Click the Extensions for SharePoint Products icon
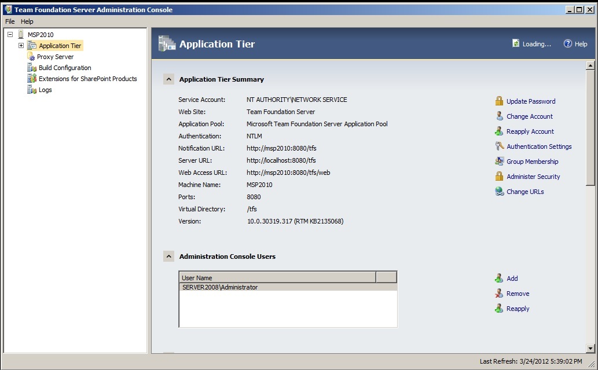The image size is (598, 370). tap(32, 79)
